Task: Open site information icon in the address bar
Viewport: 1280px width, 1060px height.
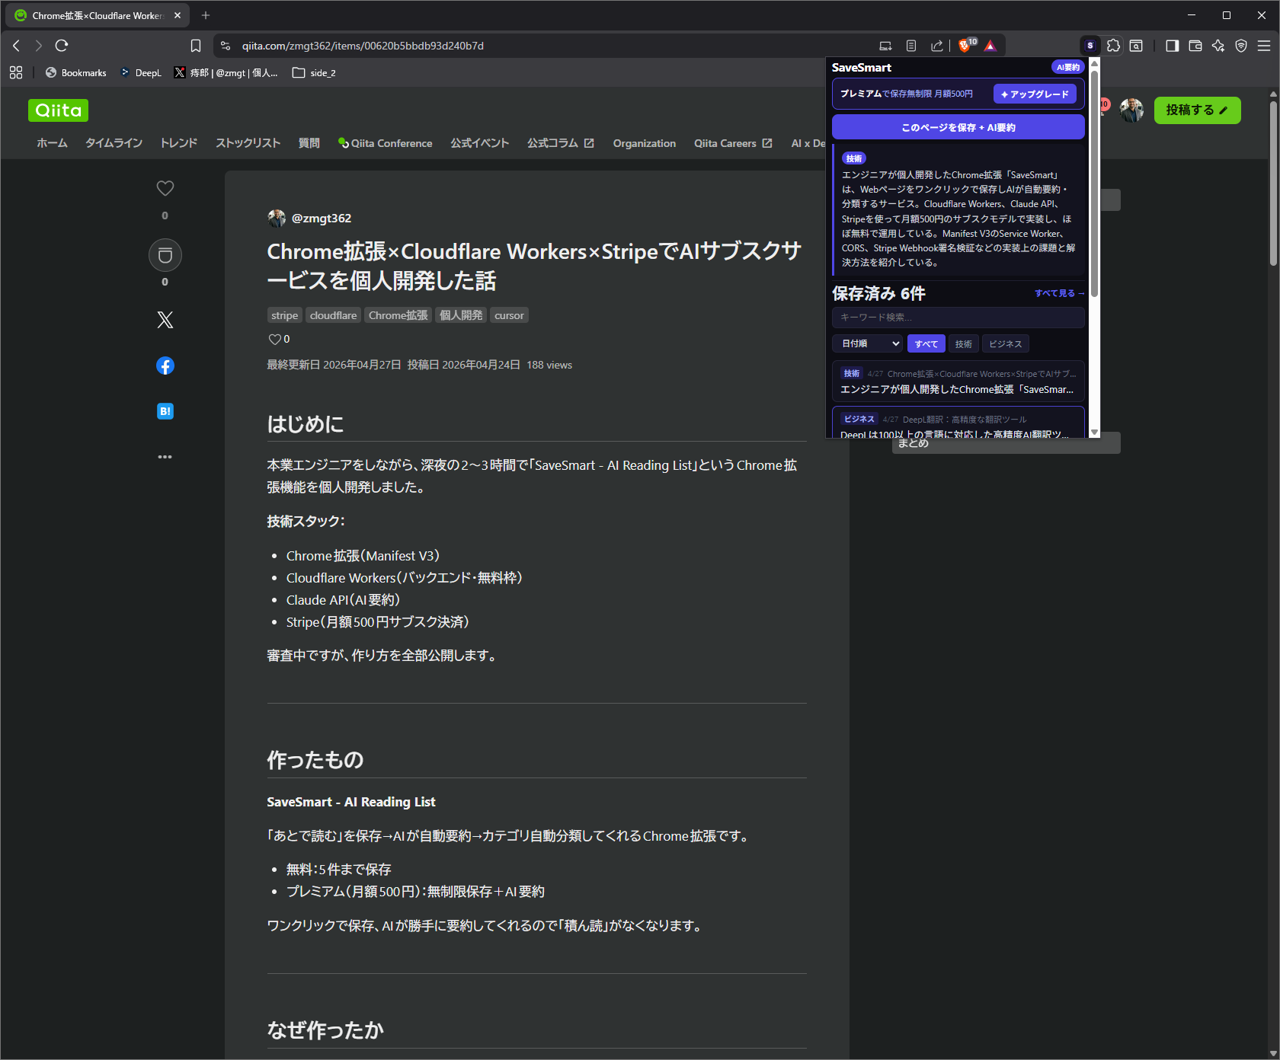Action: click(x=226, y=46)
